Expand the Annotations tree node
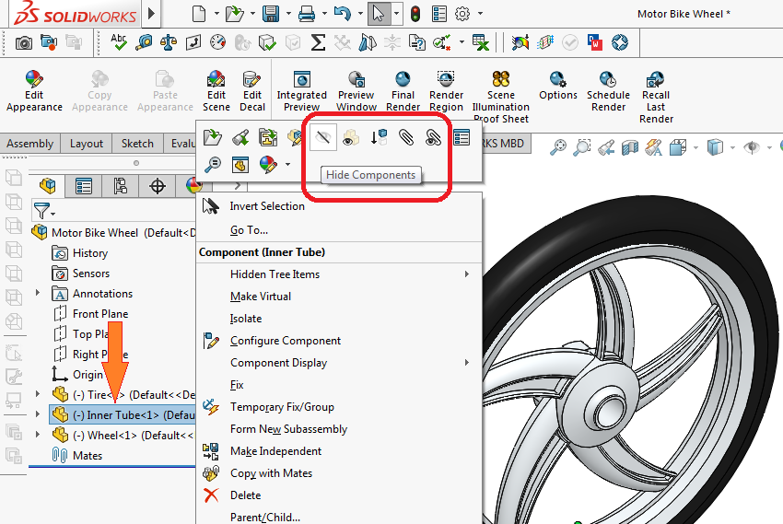Screen dimensions: 783x524 click(x=38, y=293)
